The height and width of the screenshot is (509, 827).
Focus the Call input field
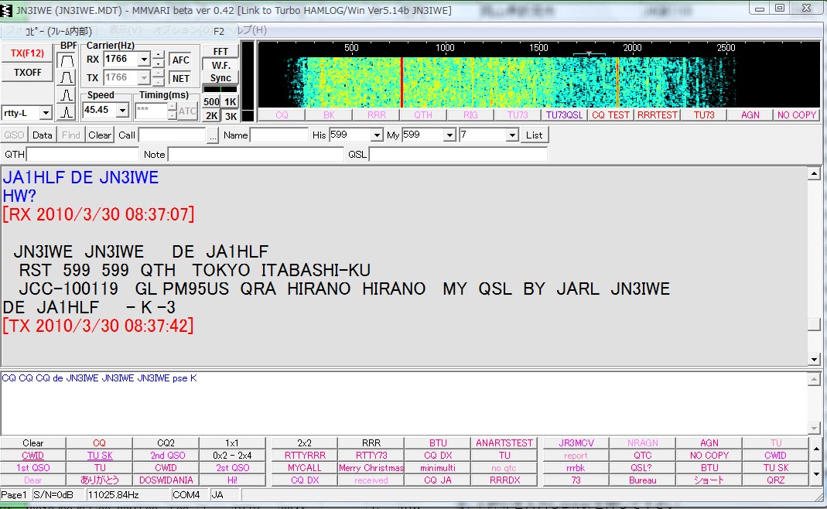172,135
